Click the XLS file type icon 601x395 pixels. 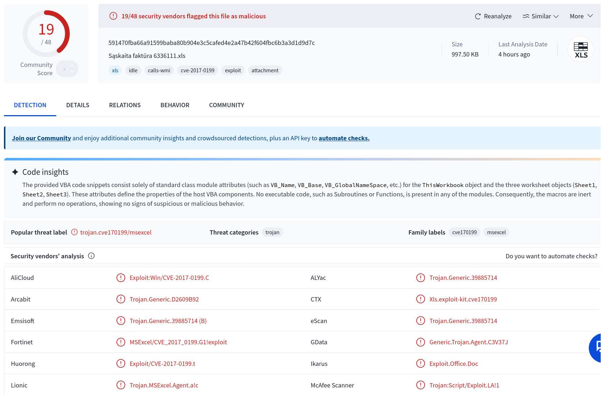tap(581, 49)
